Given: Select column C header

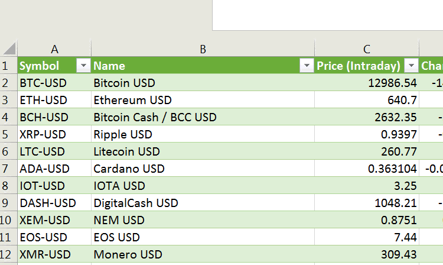Looking at the screenshot, I should click(x=366, y=49).
